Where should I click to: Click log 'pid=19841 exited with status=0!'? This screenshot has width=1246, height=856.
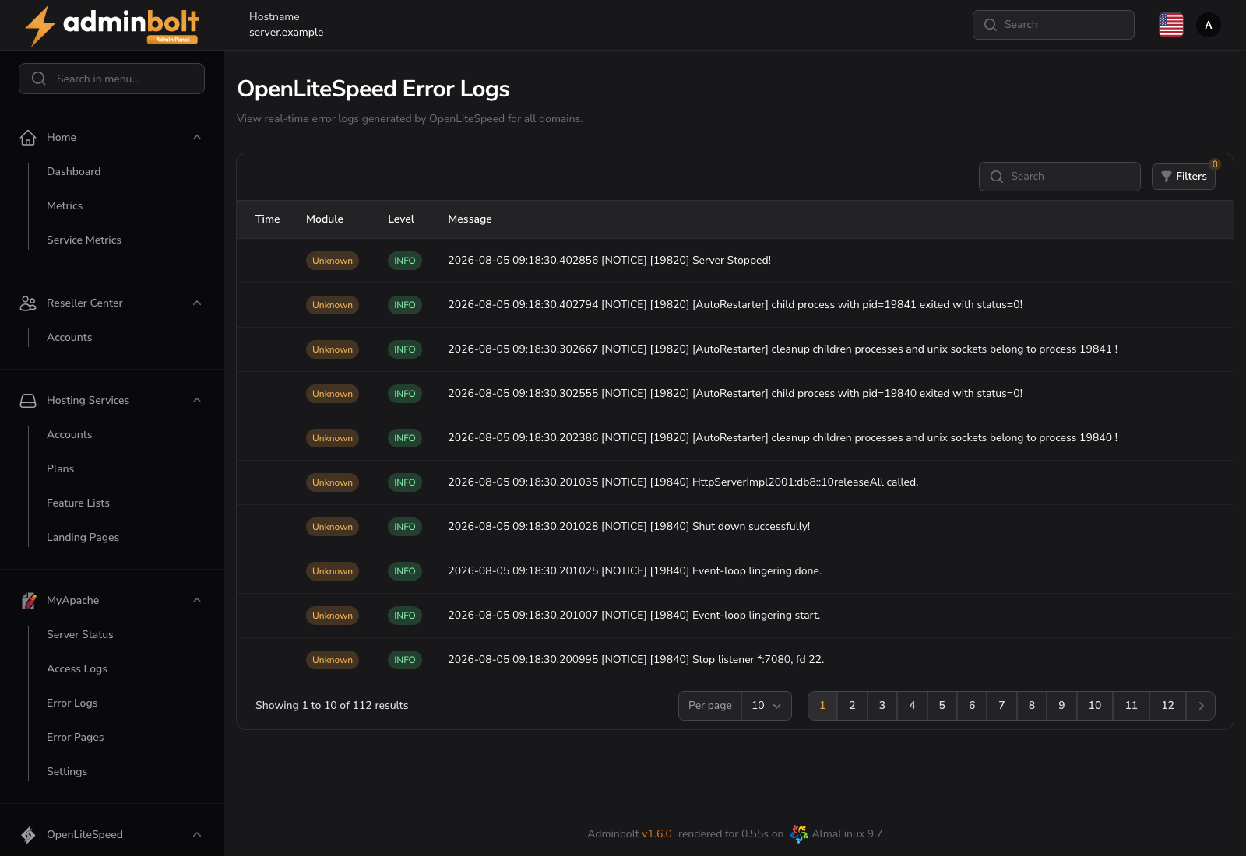point(735,305)
